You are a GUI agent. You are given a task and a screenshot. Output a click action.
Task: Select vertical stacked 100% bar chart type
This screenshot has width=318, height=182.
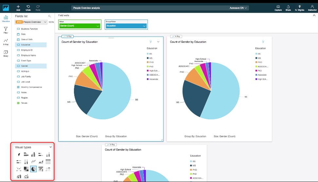[x=26, y=161]
